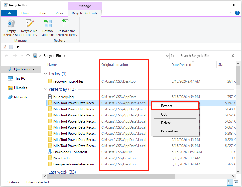The height and width of the screenshot is (187, 242).
Task: Choose Delete from the context menu
Action: (x=175, y=123)
